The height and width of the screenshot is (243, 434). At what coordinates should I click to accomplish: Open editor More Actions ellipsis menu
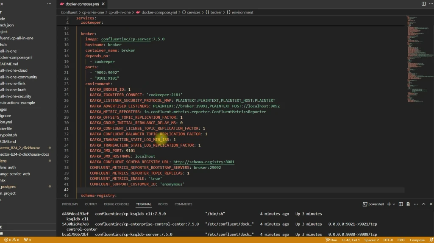coord(430,3)
